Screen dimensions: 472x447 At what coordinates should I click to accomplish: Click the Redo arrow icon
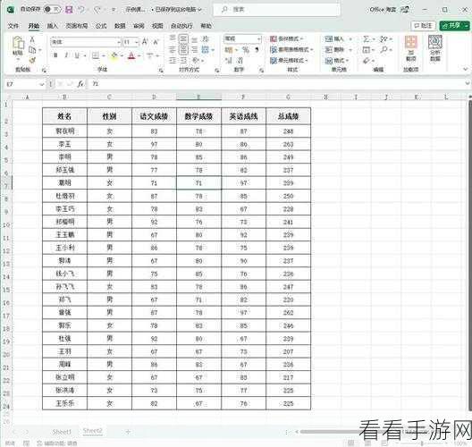(x=97, y=10)
